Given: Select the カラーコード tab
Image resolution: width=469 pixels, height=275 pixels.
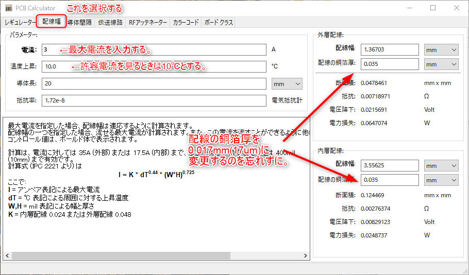Looking at the screenshot, I should click(x=186, y=23).
